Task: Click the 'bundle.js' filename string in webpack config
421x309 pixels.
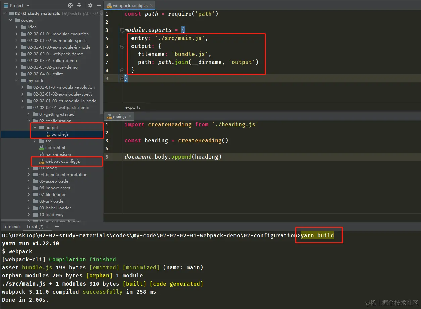Action: coord(190,54)
